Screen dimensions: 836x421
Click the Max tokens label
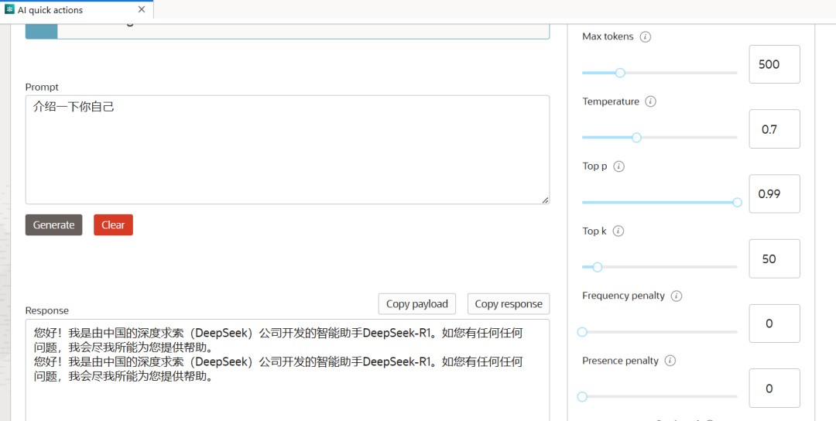coord(608,37)
